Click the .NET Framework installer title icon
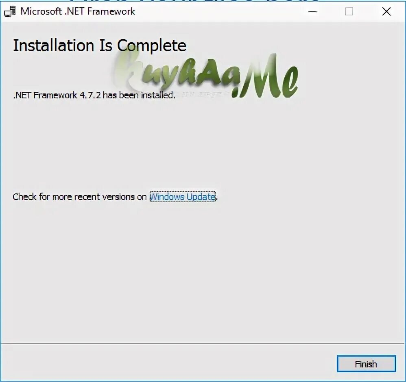 coord(10,12)
